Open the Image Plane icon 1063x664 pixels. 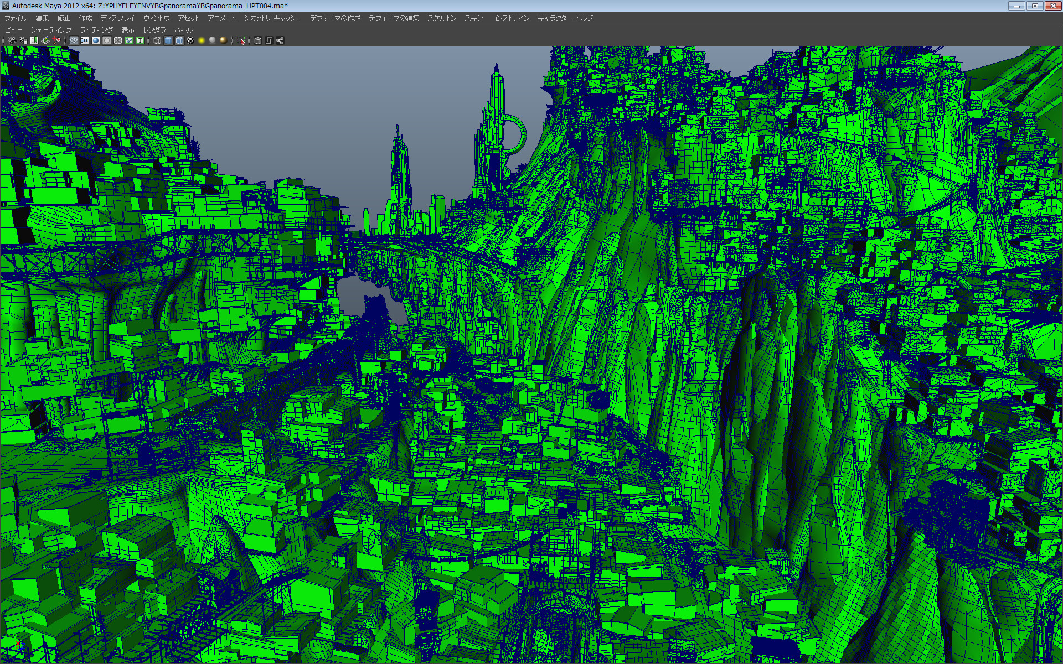tap(45, 40)
